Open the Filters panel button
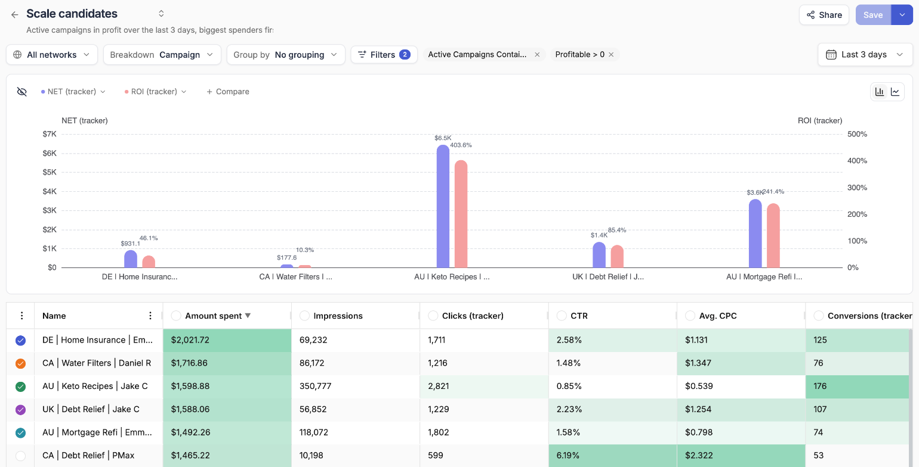This screenshot has width=919, height=467. click(384, 55)
